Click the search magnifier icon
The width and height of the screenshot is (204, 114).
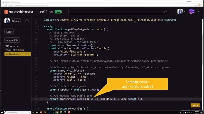pyautogui.click(x=165, y=11)
